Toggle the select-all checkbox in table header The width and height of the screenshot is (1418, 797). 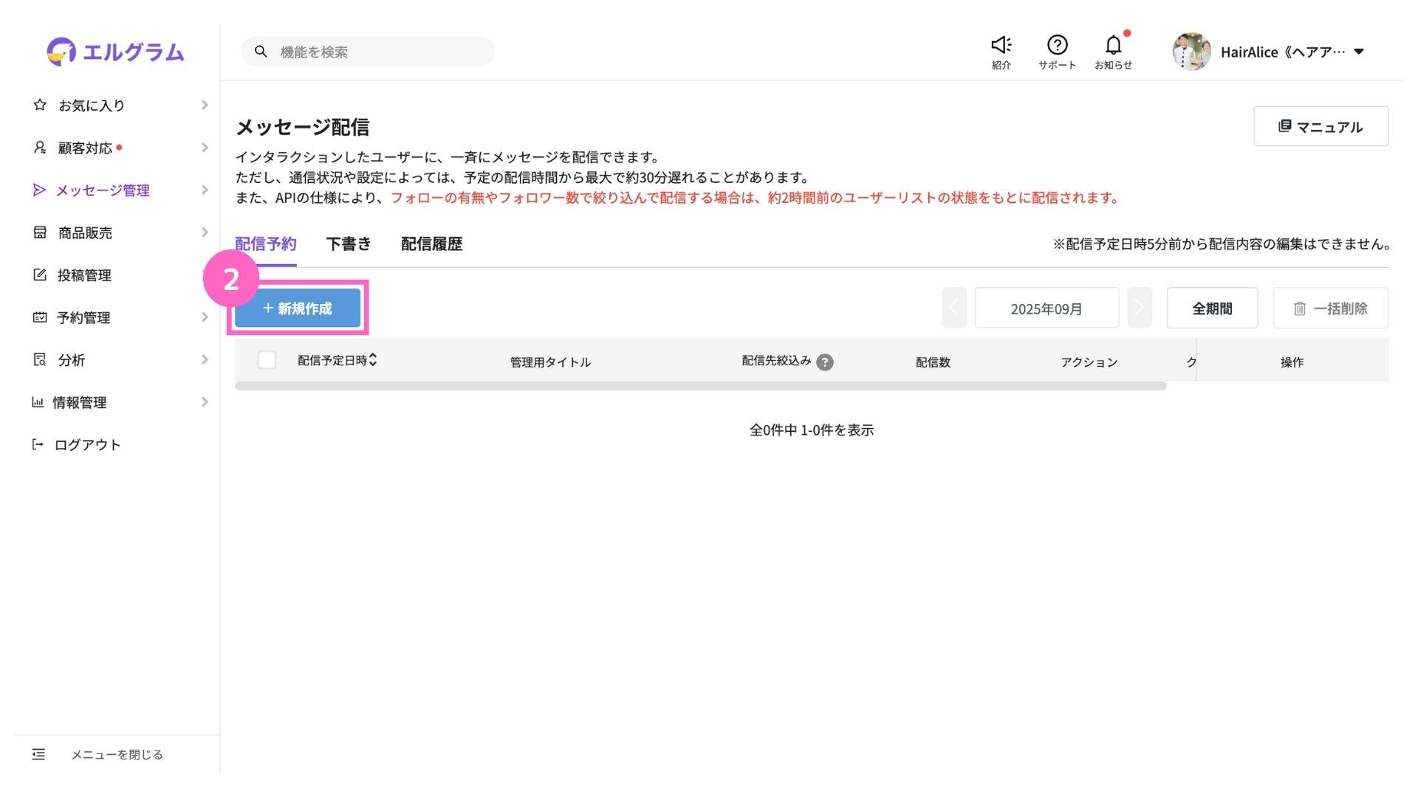[267, 360]
